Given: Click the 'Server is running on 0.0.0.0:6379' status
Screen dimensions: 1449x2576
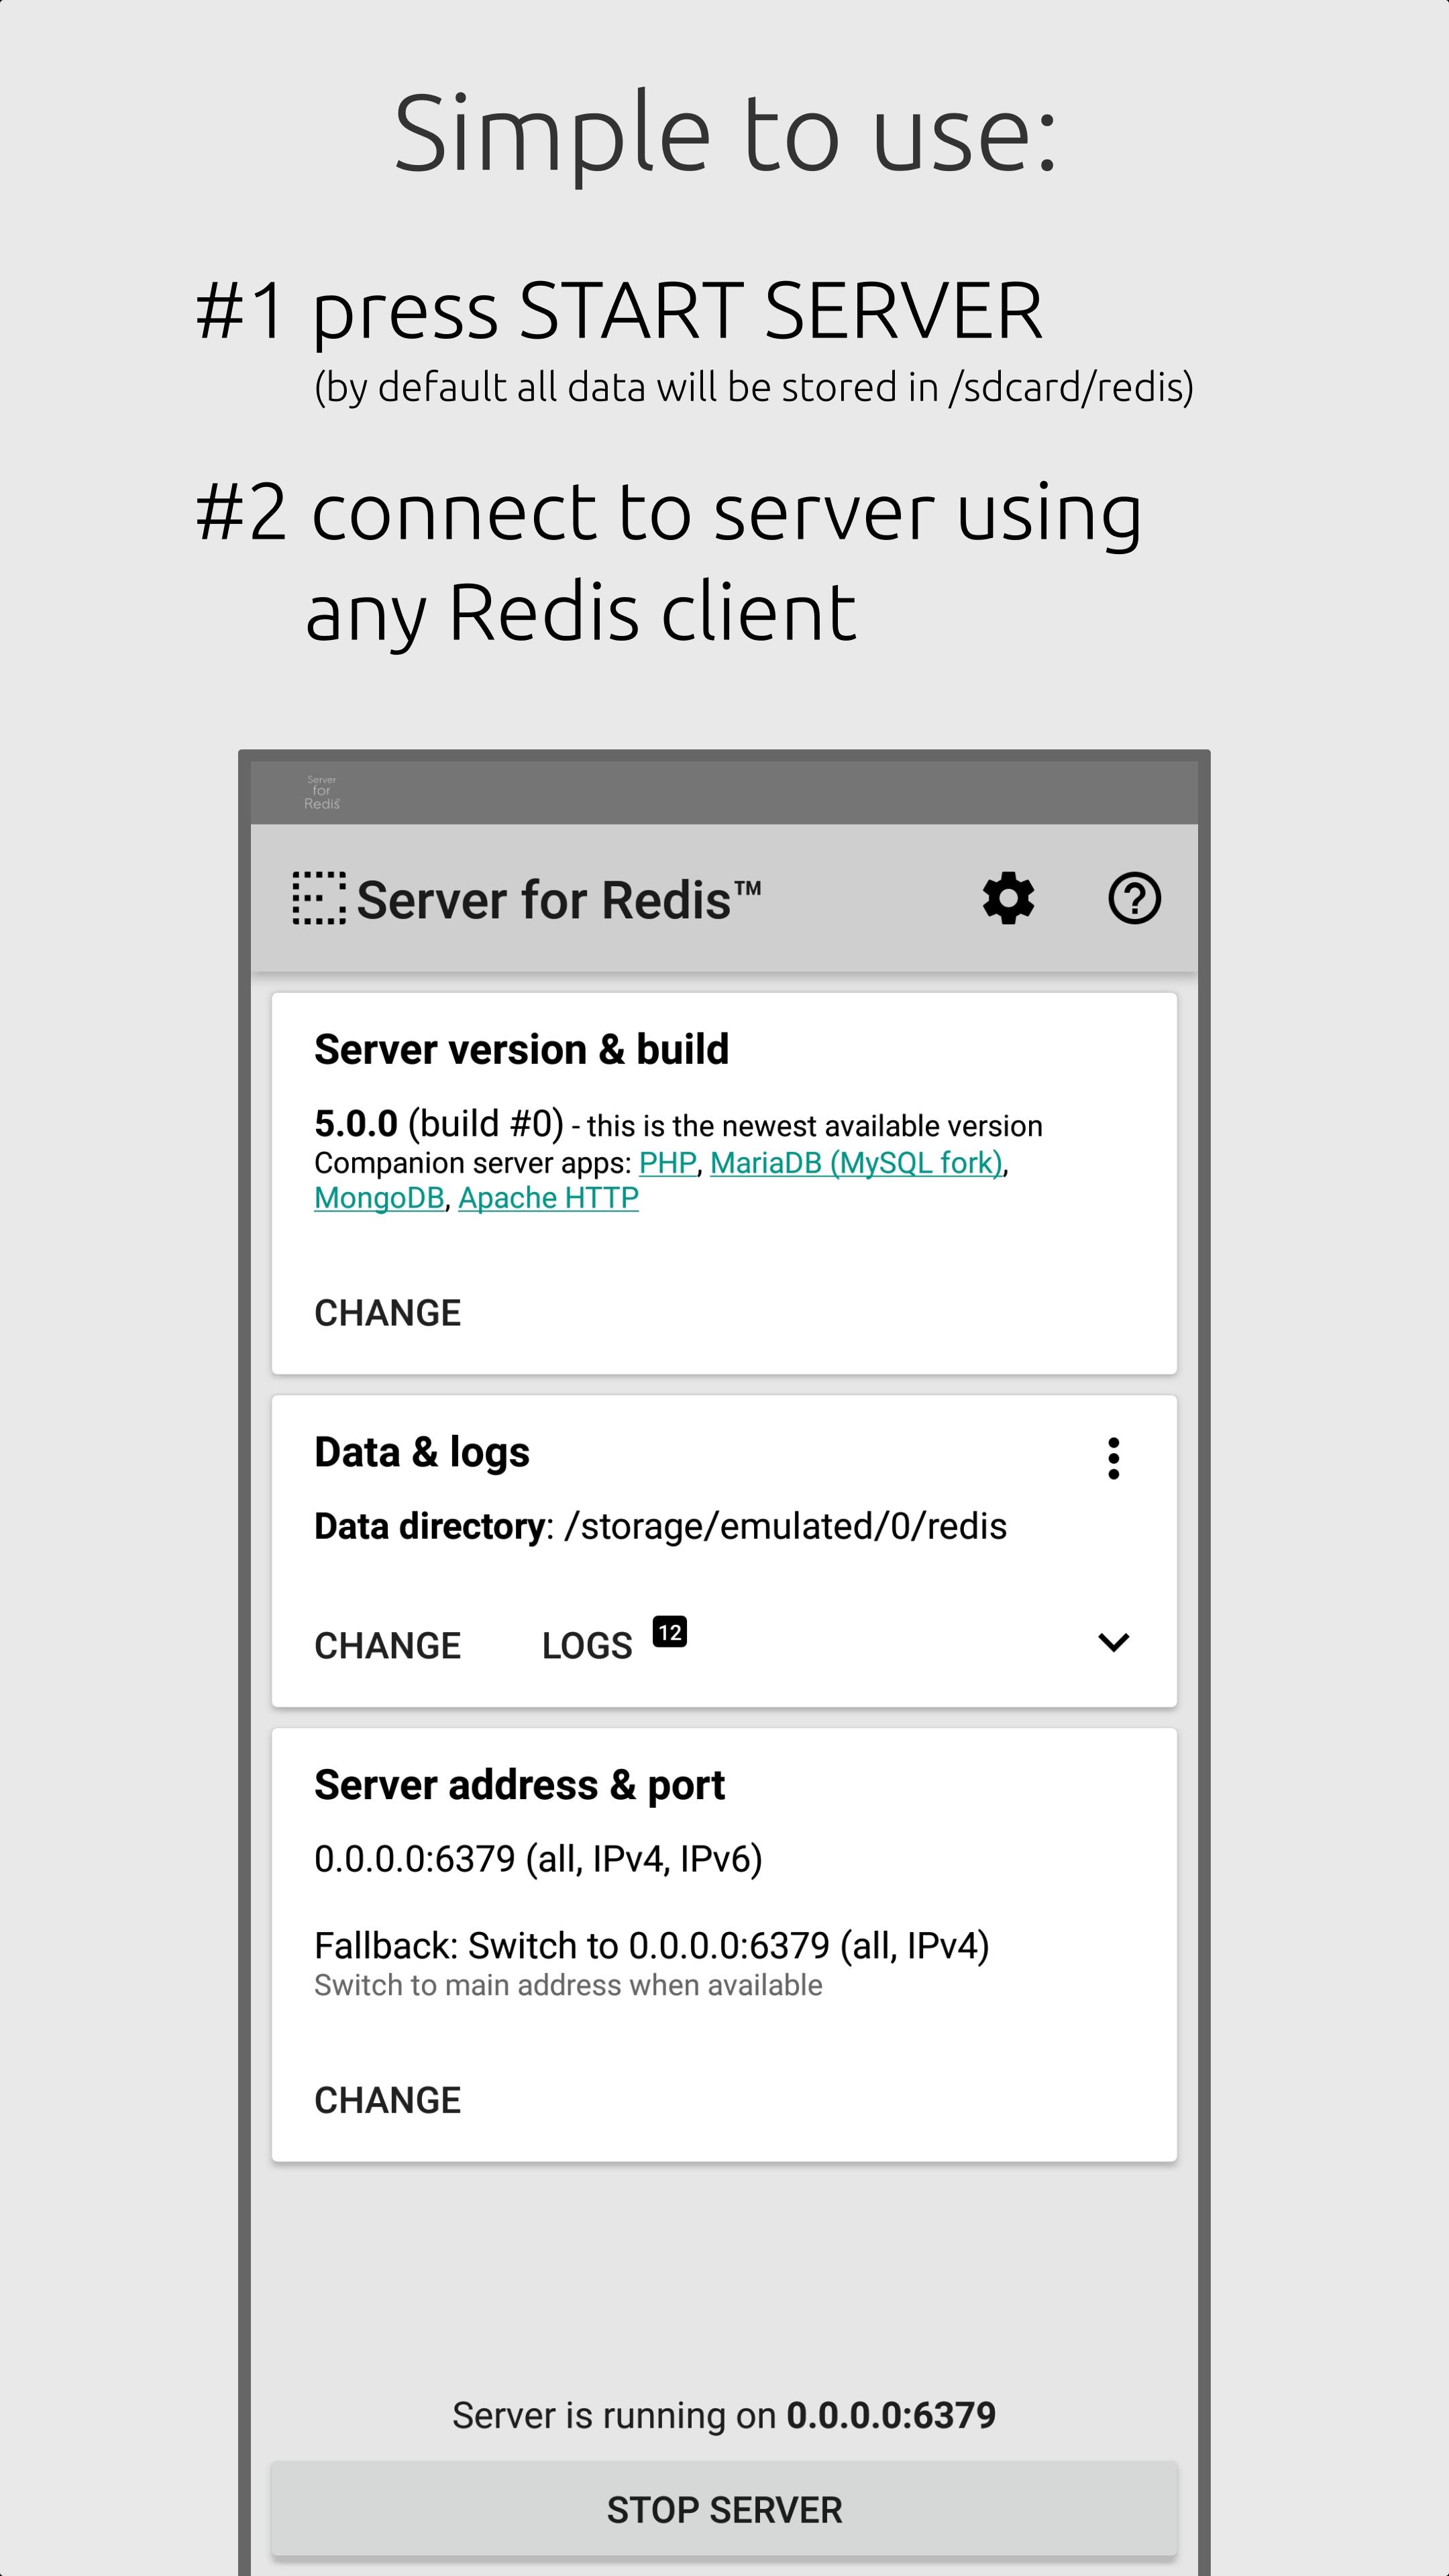Looking at the screenshot, I should 724,2416.
